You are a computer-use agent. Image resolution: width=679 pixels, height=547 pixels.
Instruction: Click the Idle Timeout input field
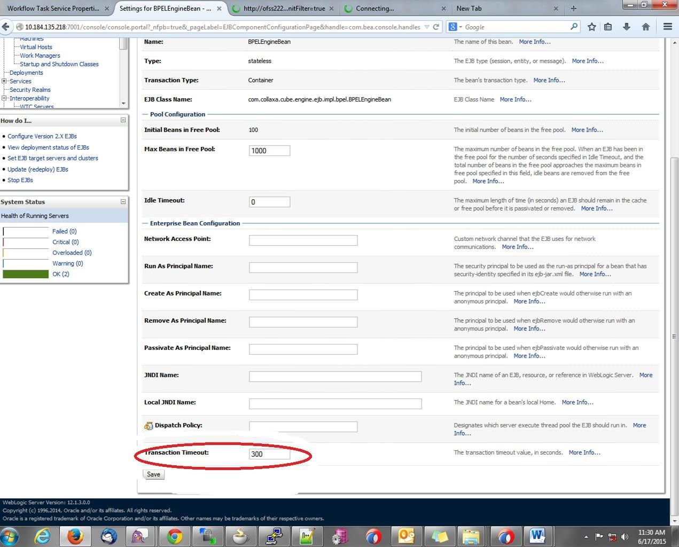[269, 202]
